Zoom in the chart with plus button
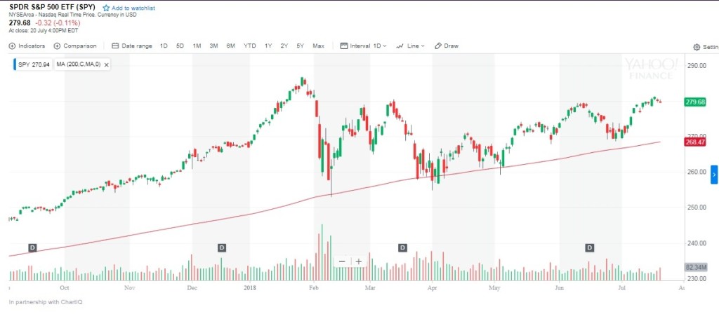 coord(358,261)
